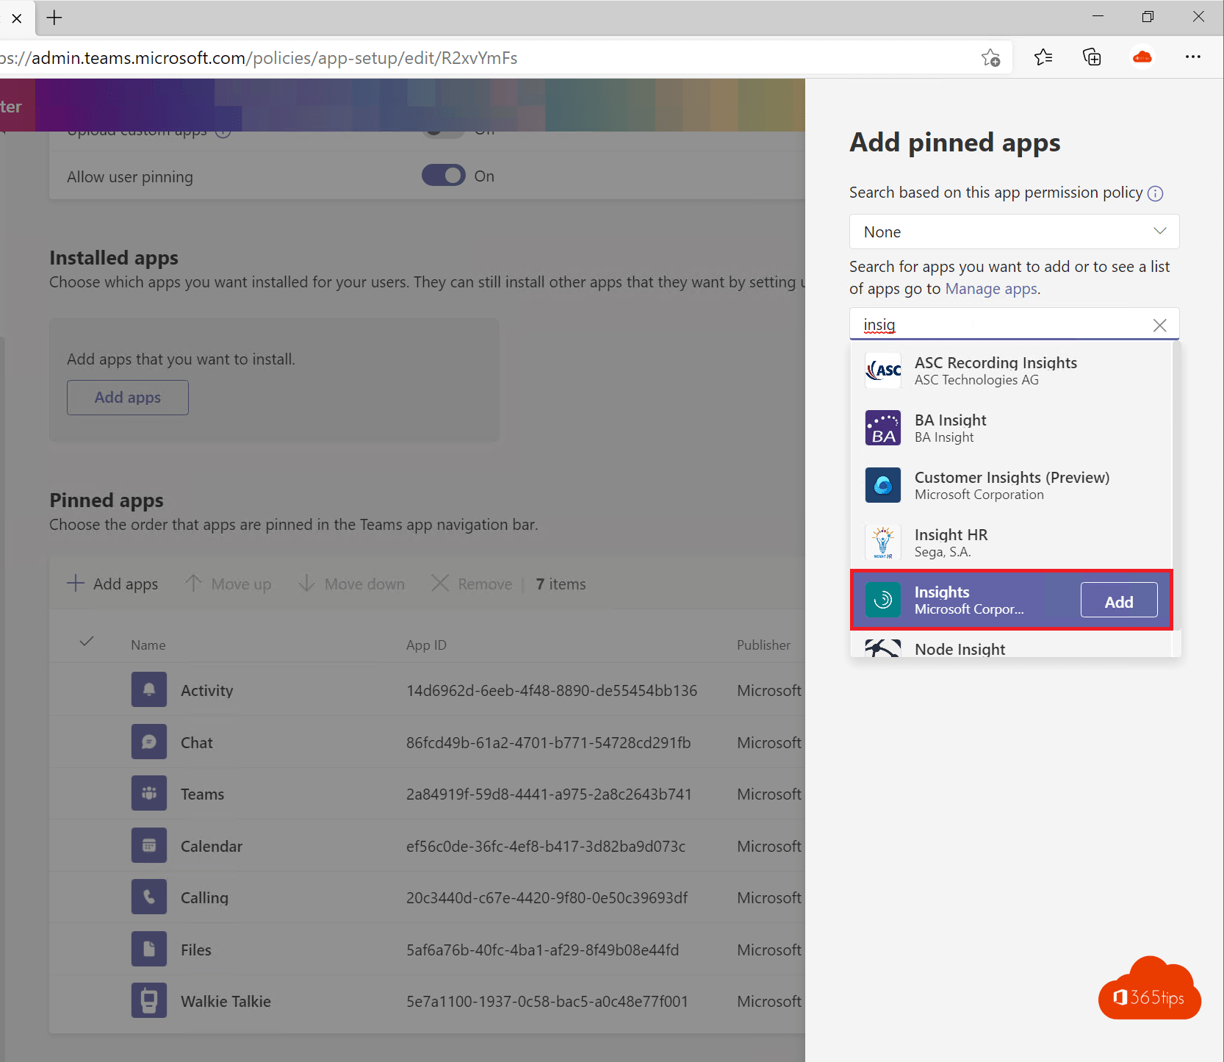Open the browser settings ellipsis menu
This screenshot has width=1224, height=1062.
[x=1193, y=57]
